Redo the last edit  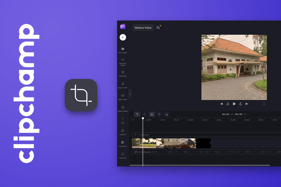[x=144, y=114]
